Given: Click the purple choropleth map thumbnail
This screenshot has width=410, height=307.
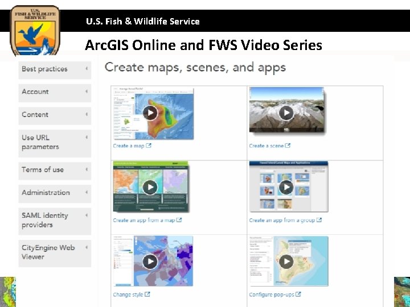Looking at the screenshot, I should pyautogui.click(x=153, y=261).
